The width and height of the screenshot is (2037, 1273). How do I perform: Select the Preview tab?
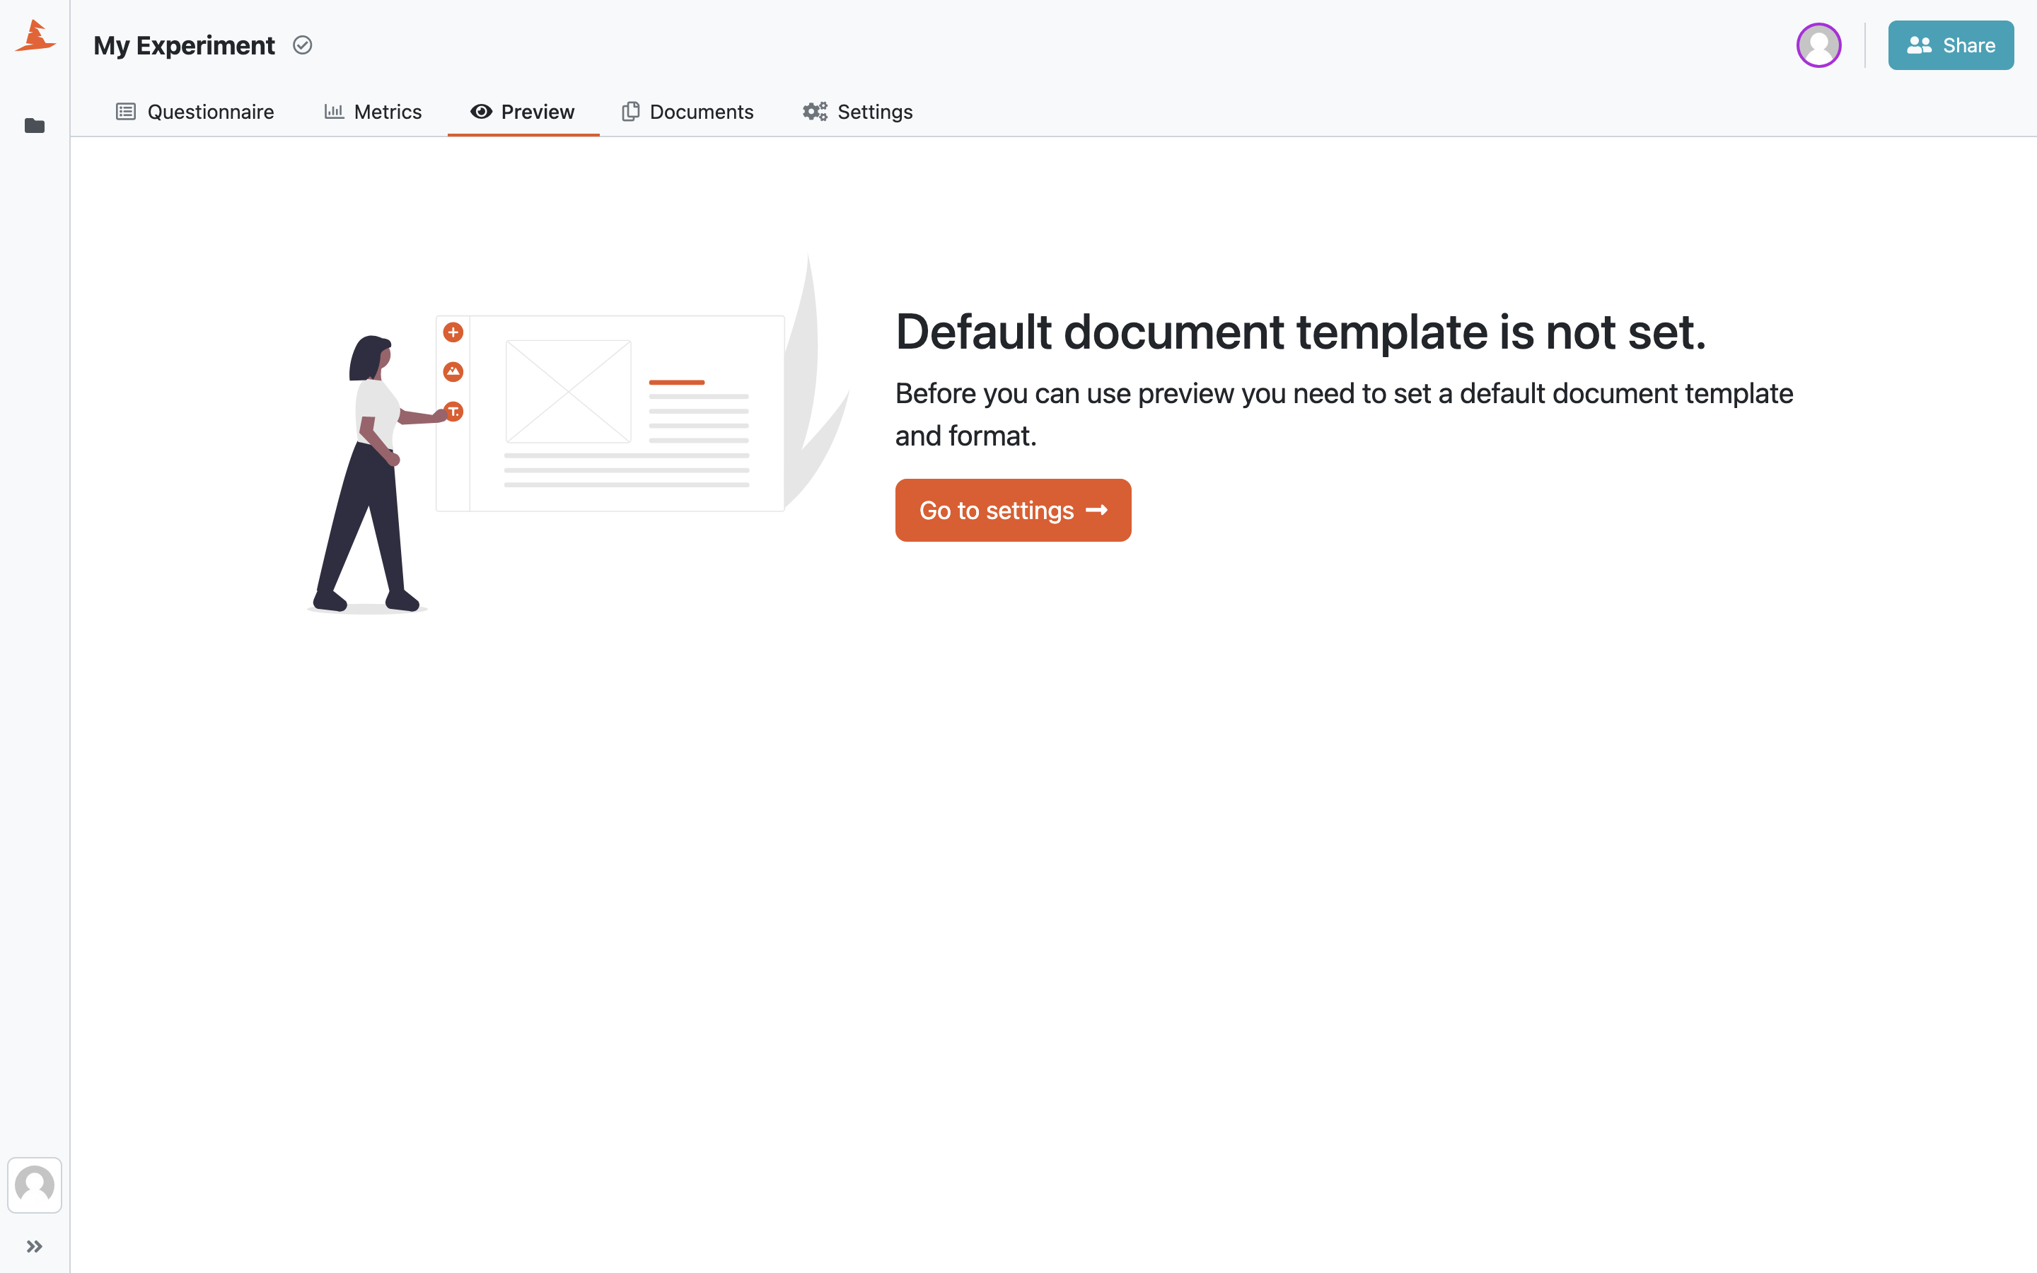click(x=523, y=112)
